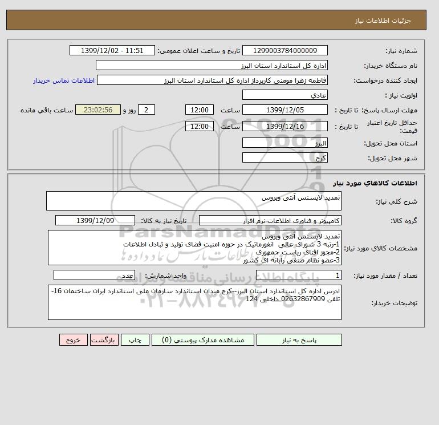Click the label 'تاریخ نیاز به کالا:'
The image size is (439, 425).
(164, 221)
